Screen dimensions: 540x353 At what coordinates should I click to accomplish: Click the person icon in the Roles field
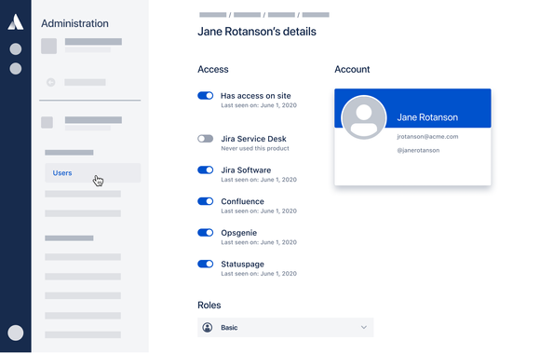[208, 327]
